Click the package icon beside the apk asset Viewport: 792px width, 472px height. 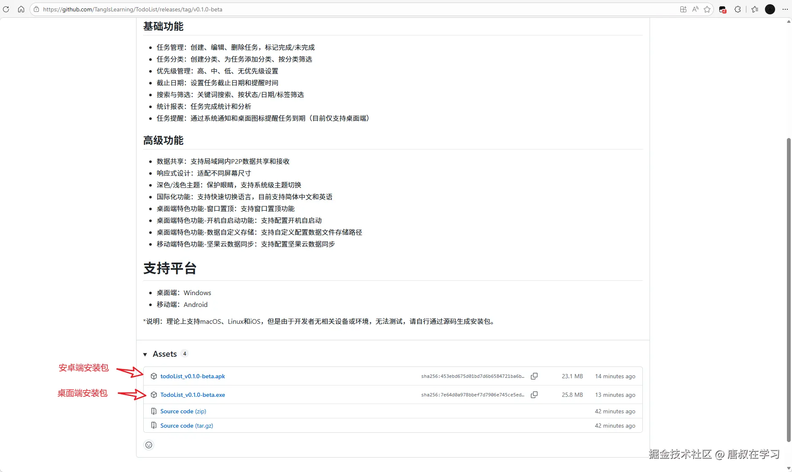tap(154, 376)
